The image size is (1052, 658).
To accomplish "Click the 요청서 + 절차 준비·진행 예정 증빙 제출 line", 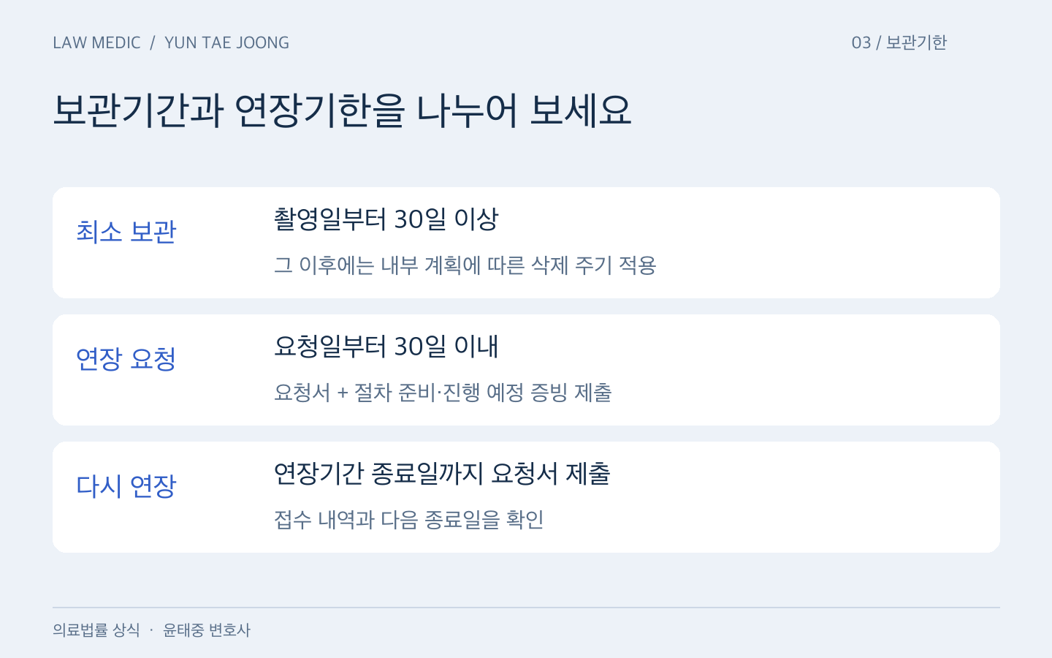I will coord(443,392).
